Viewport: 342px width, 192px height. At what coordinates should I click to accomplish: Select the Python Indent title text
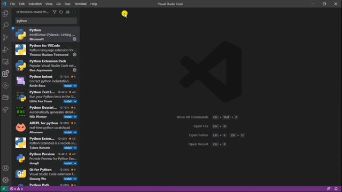click(x=41, y=77)
